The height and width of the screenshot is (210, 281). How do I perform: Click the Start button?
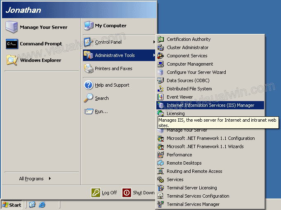pos(12,205)
